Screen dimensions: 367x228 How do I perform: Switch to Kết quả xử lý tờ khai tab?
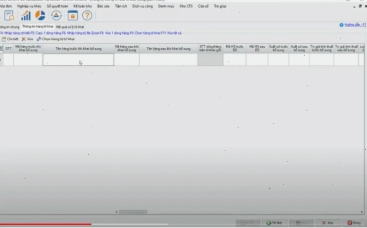[70, 27]
